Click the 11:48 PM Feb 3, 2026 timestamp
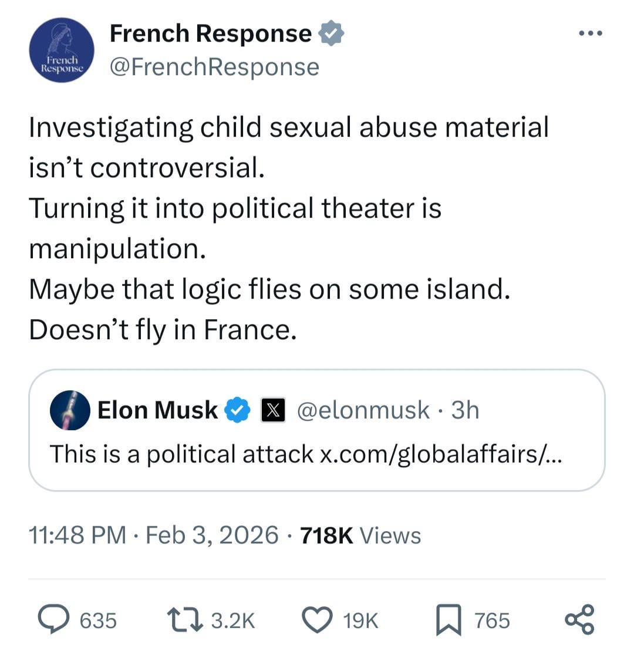Screen dimensions: 634x652 click(154, 535)
